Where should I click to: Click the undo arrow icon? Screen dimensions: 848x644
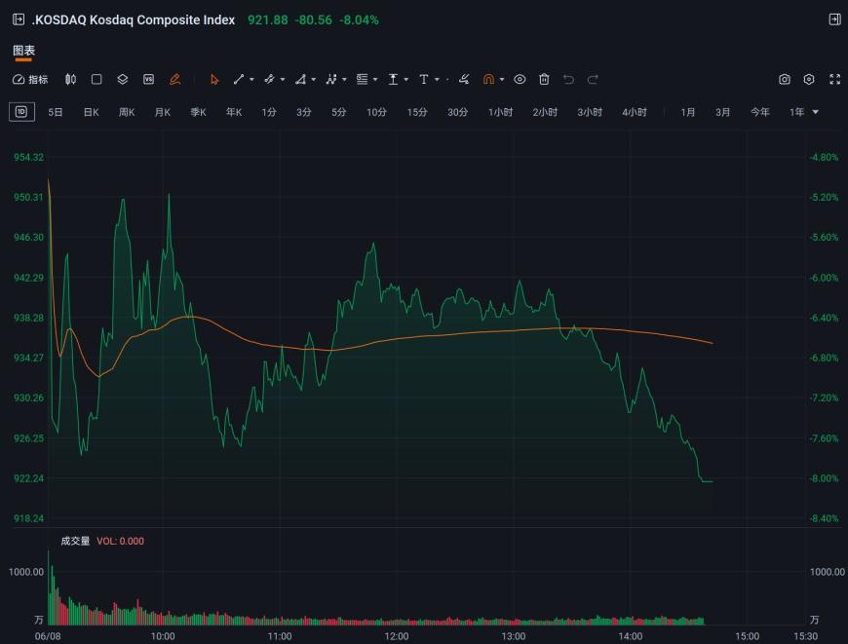[x=568, y=80]
